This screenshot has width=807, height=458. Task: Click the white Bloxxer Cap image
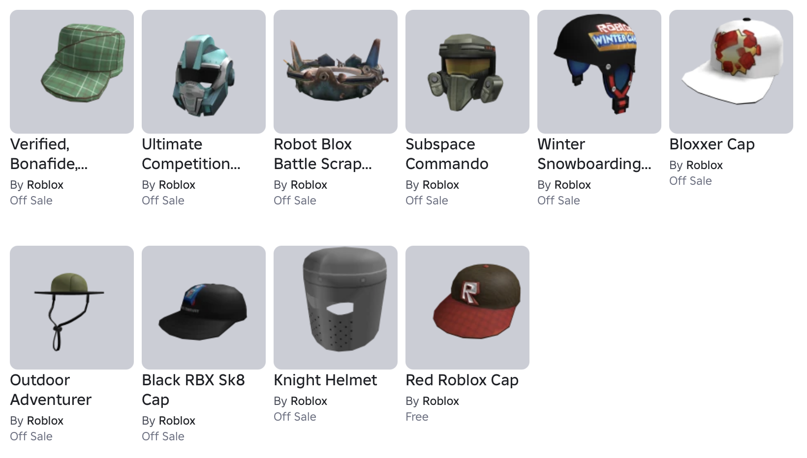[731, 72]
